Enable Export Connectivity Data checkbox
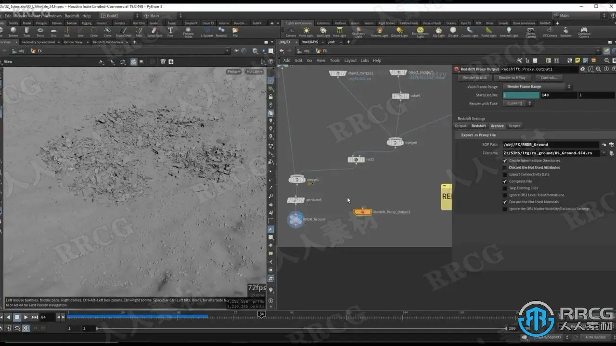This screenshot has height=346, width=616. pos(505,174)
